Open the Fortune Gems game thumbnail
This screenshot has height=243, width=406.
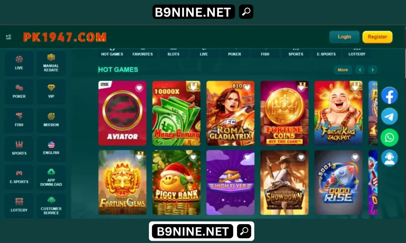(x=123, y=182)
